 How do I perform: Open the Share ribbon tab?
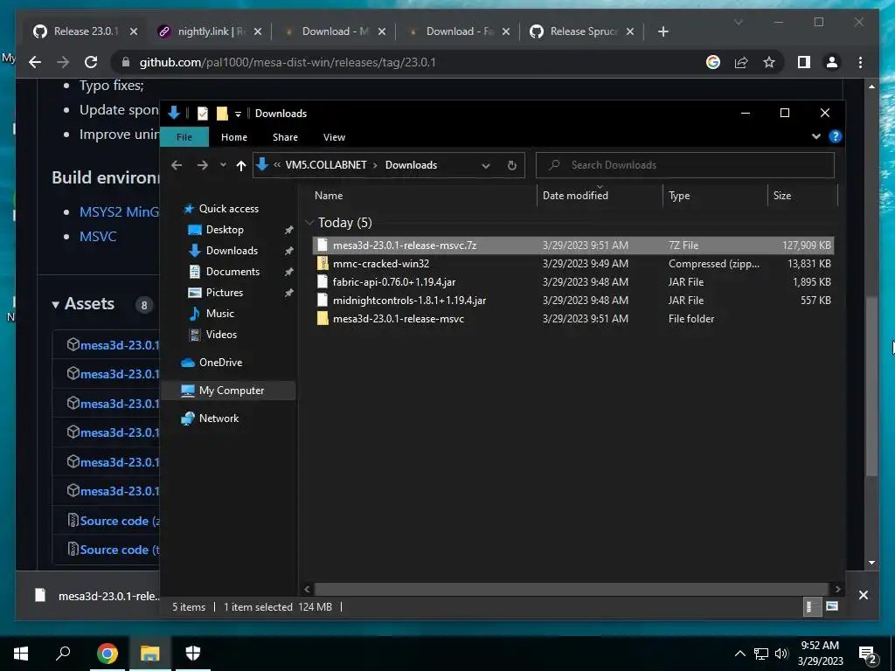pos(285,137)
